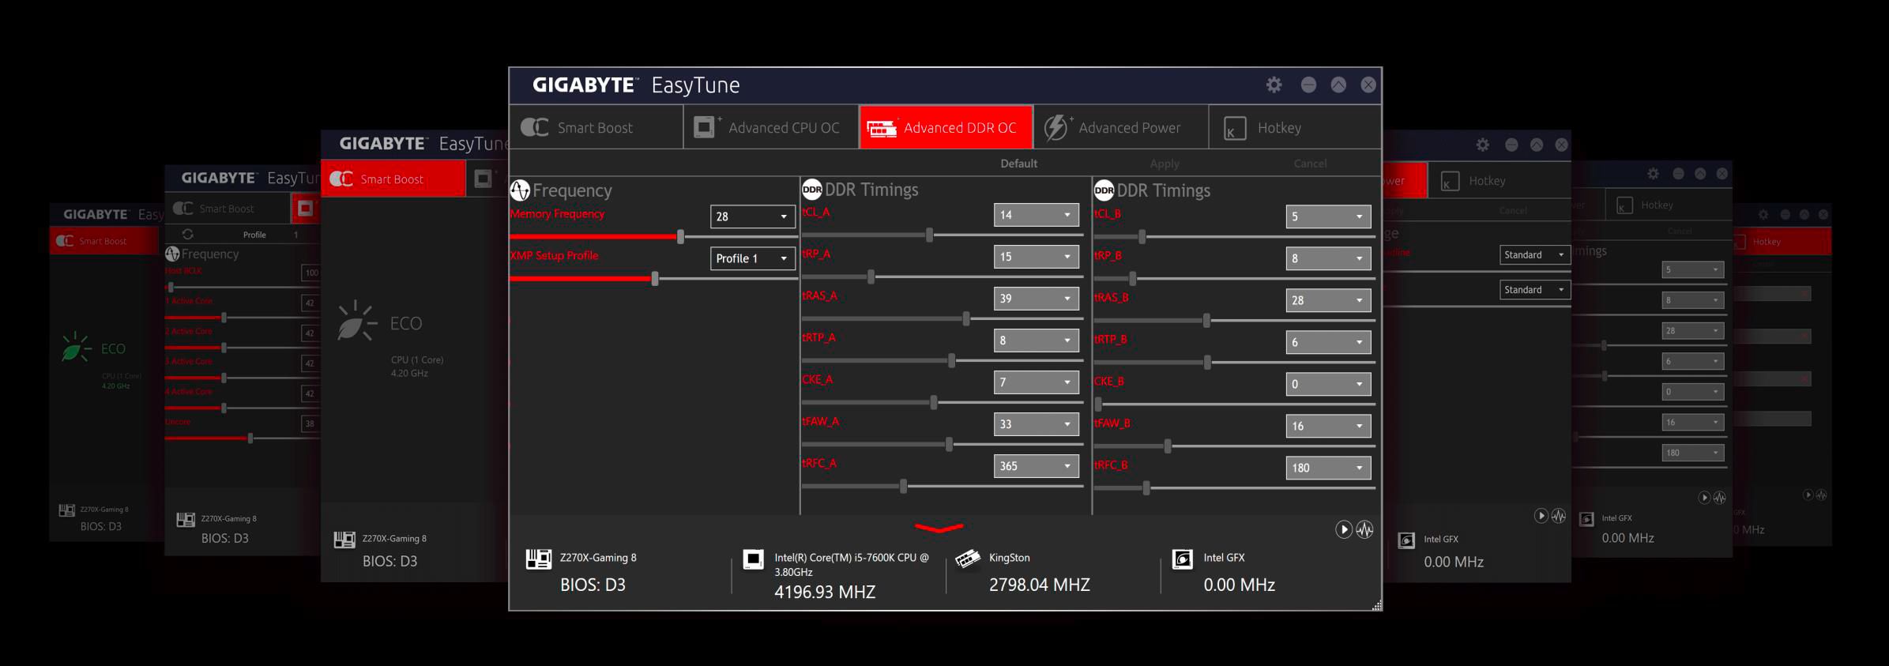Switch to the Smart Boost tab

tap(596, 127)
